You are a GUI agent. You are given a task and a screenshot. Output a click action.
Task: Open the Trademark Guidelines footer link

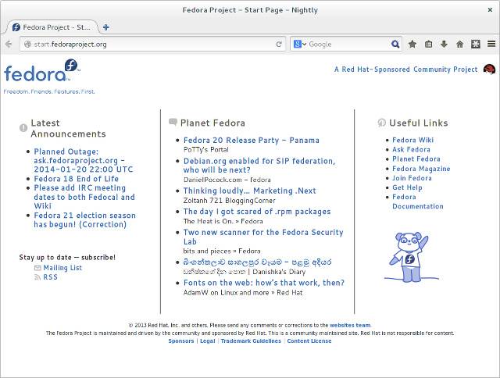coord(251,341)
